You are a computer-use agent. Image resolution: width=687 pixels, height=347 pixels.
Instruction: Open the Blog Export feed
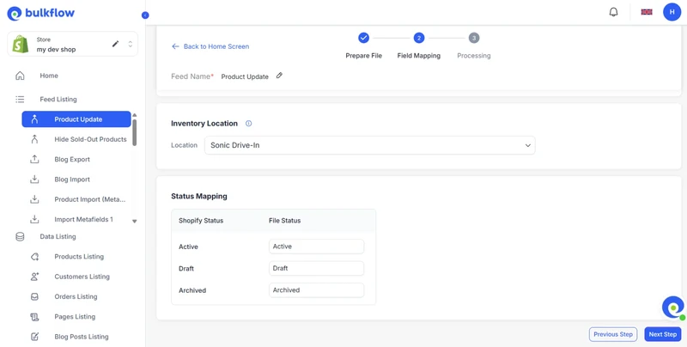pyautogui.click(x=72, y=160)
